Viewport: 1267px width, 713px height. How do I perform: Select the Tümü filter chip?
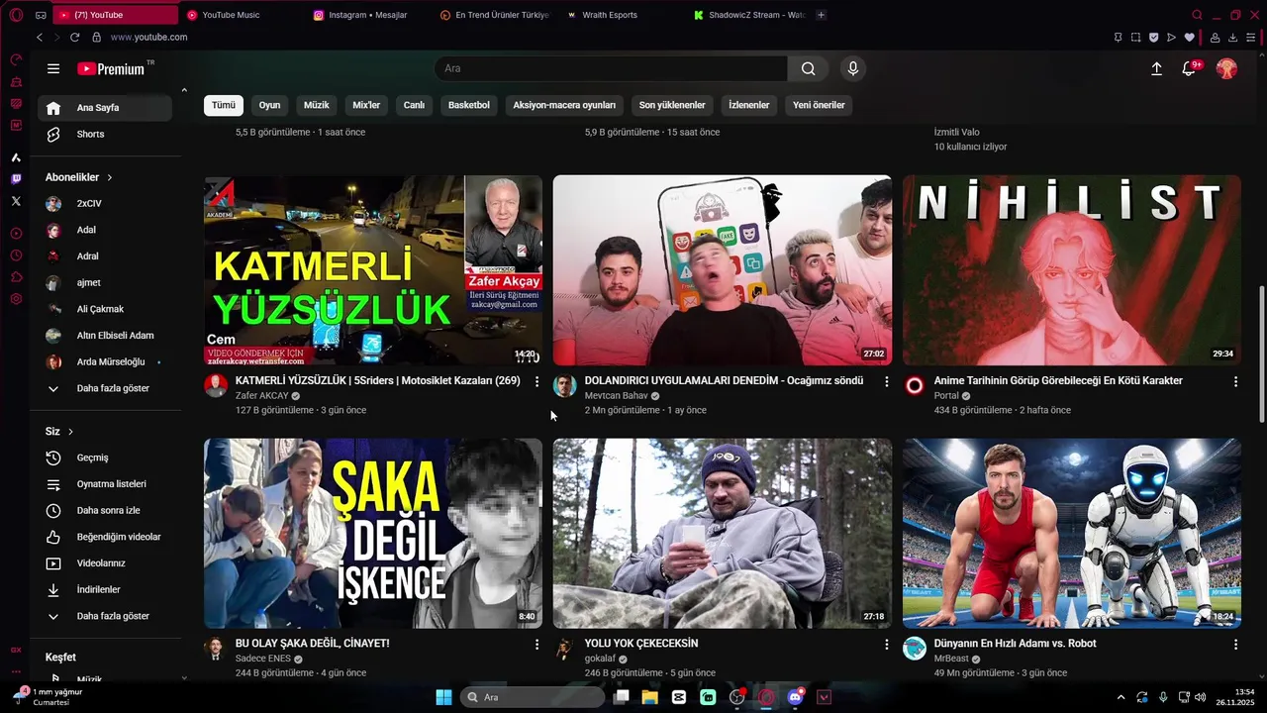coord(224,105)
